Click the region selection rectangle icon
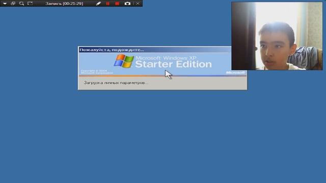 pyautogui.click(x=30, y=4)
